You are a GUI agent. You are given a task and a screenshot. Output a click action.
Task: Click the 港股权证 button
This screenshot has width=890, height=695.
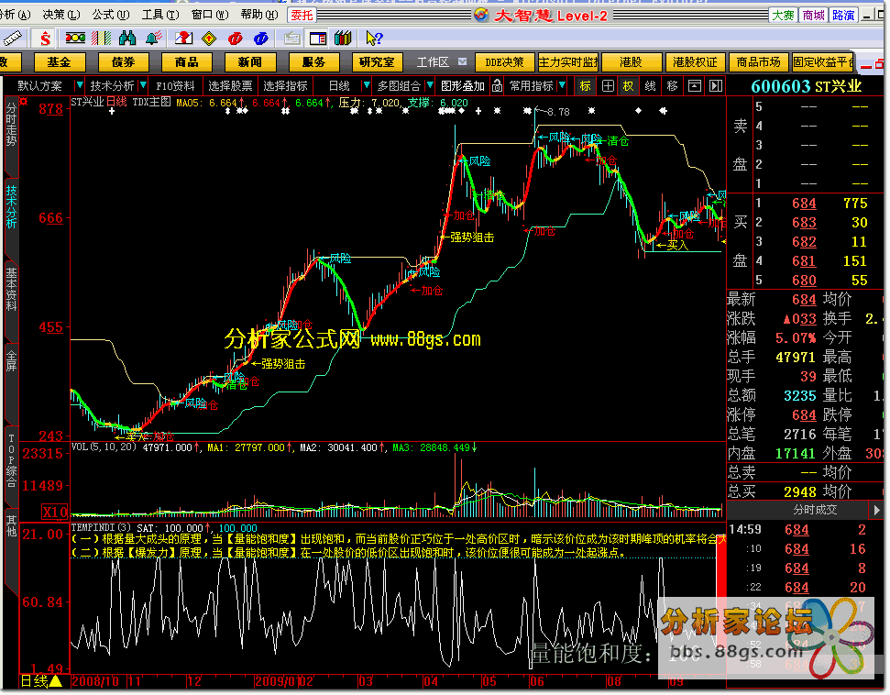coord(695,62)
